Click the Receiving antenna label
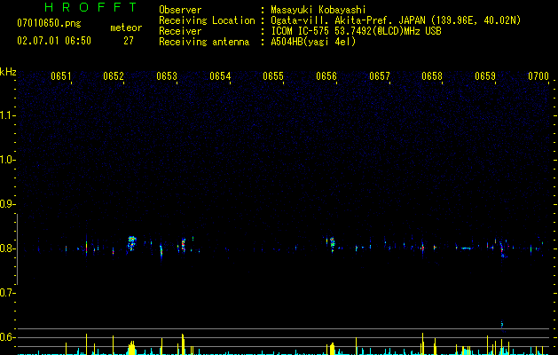Viewport: 558px width, 355px height. point(204,42)
